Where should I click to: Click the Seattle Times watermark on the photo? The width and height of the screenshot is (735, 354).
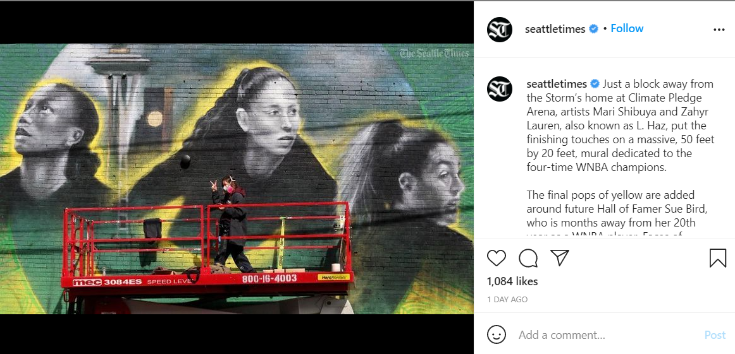tap(434, 53)
